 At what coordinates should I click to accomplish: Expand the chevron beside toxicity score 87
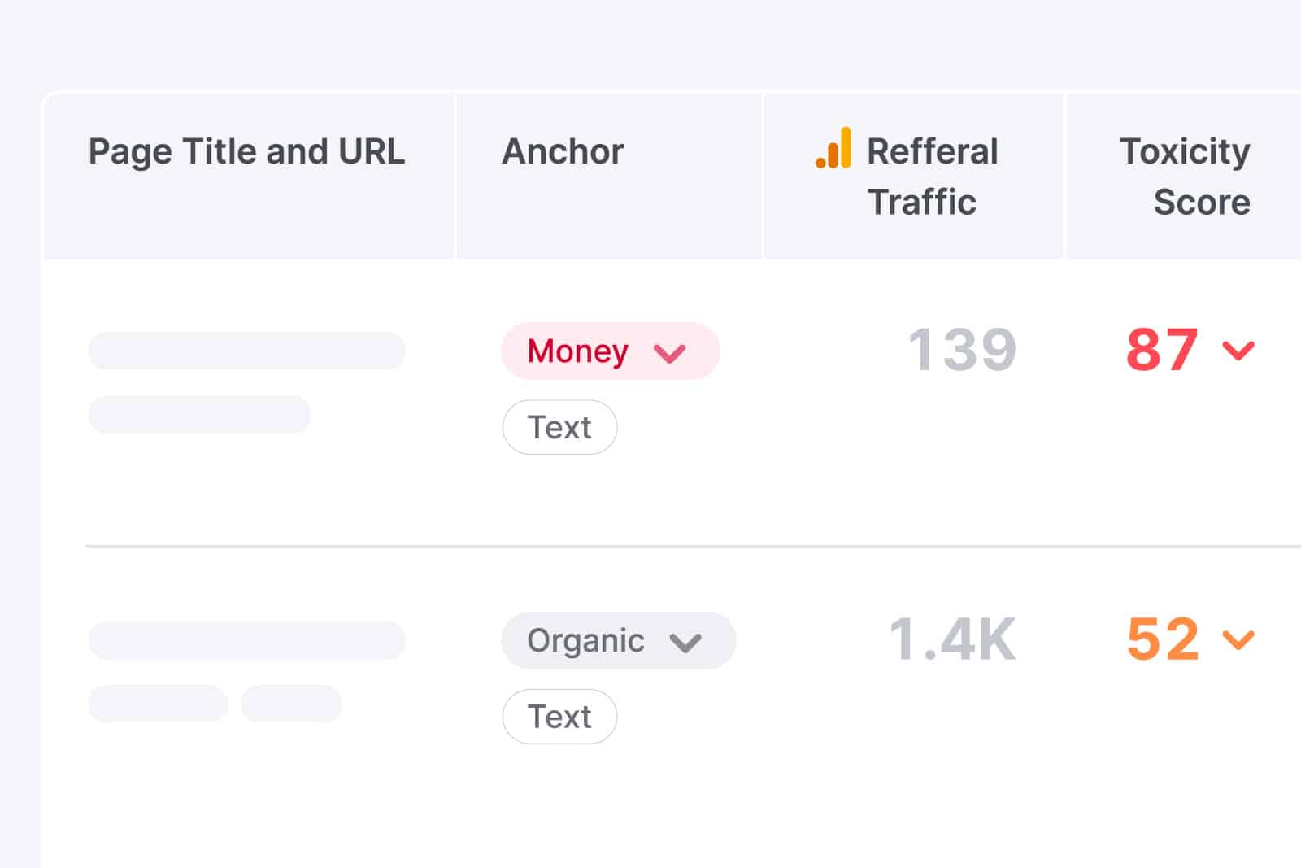(x=1238, y=351)
